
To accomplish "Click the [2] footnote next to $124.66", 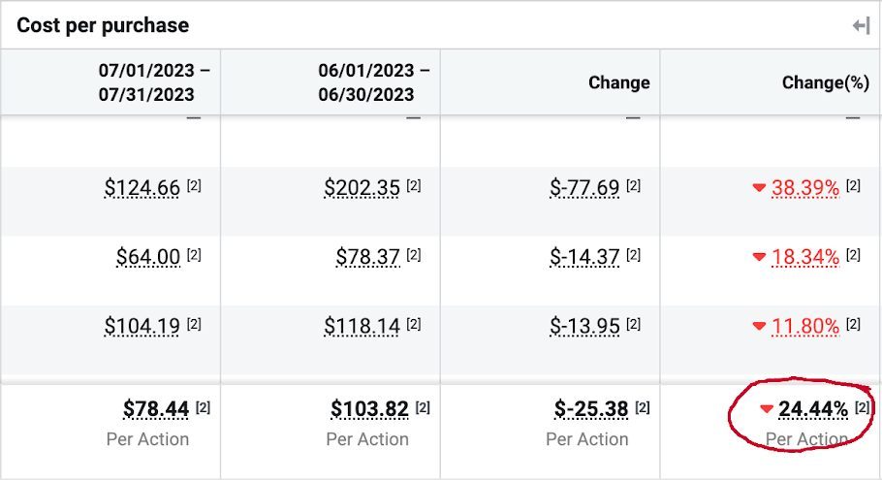I will (194, 186).
